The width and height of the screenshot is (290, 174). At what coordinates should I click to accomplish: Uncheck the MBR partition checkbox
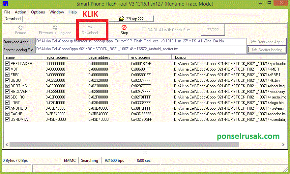point(7,69)
